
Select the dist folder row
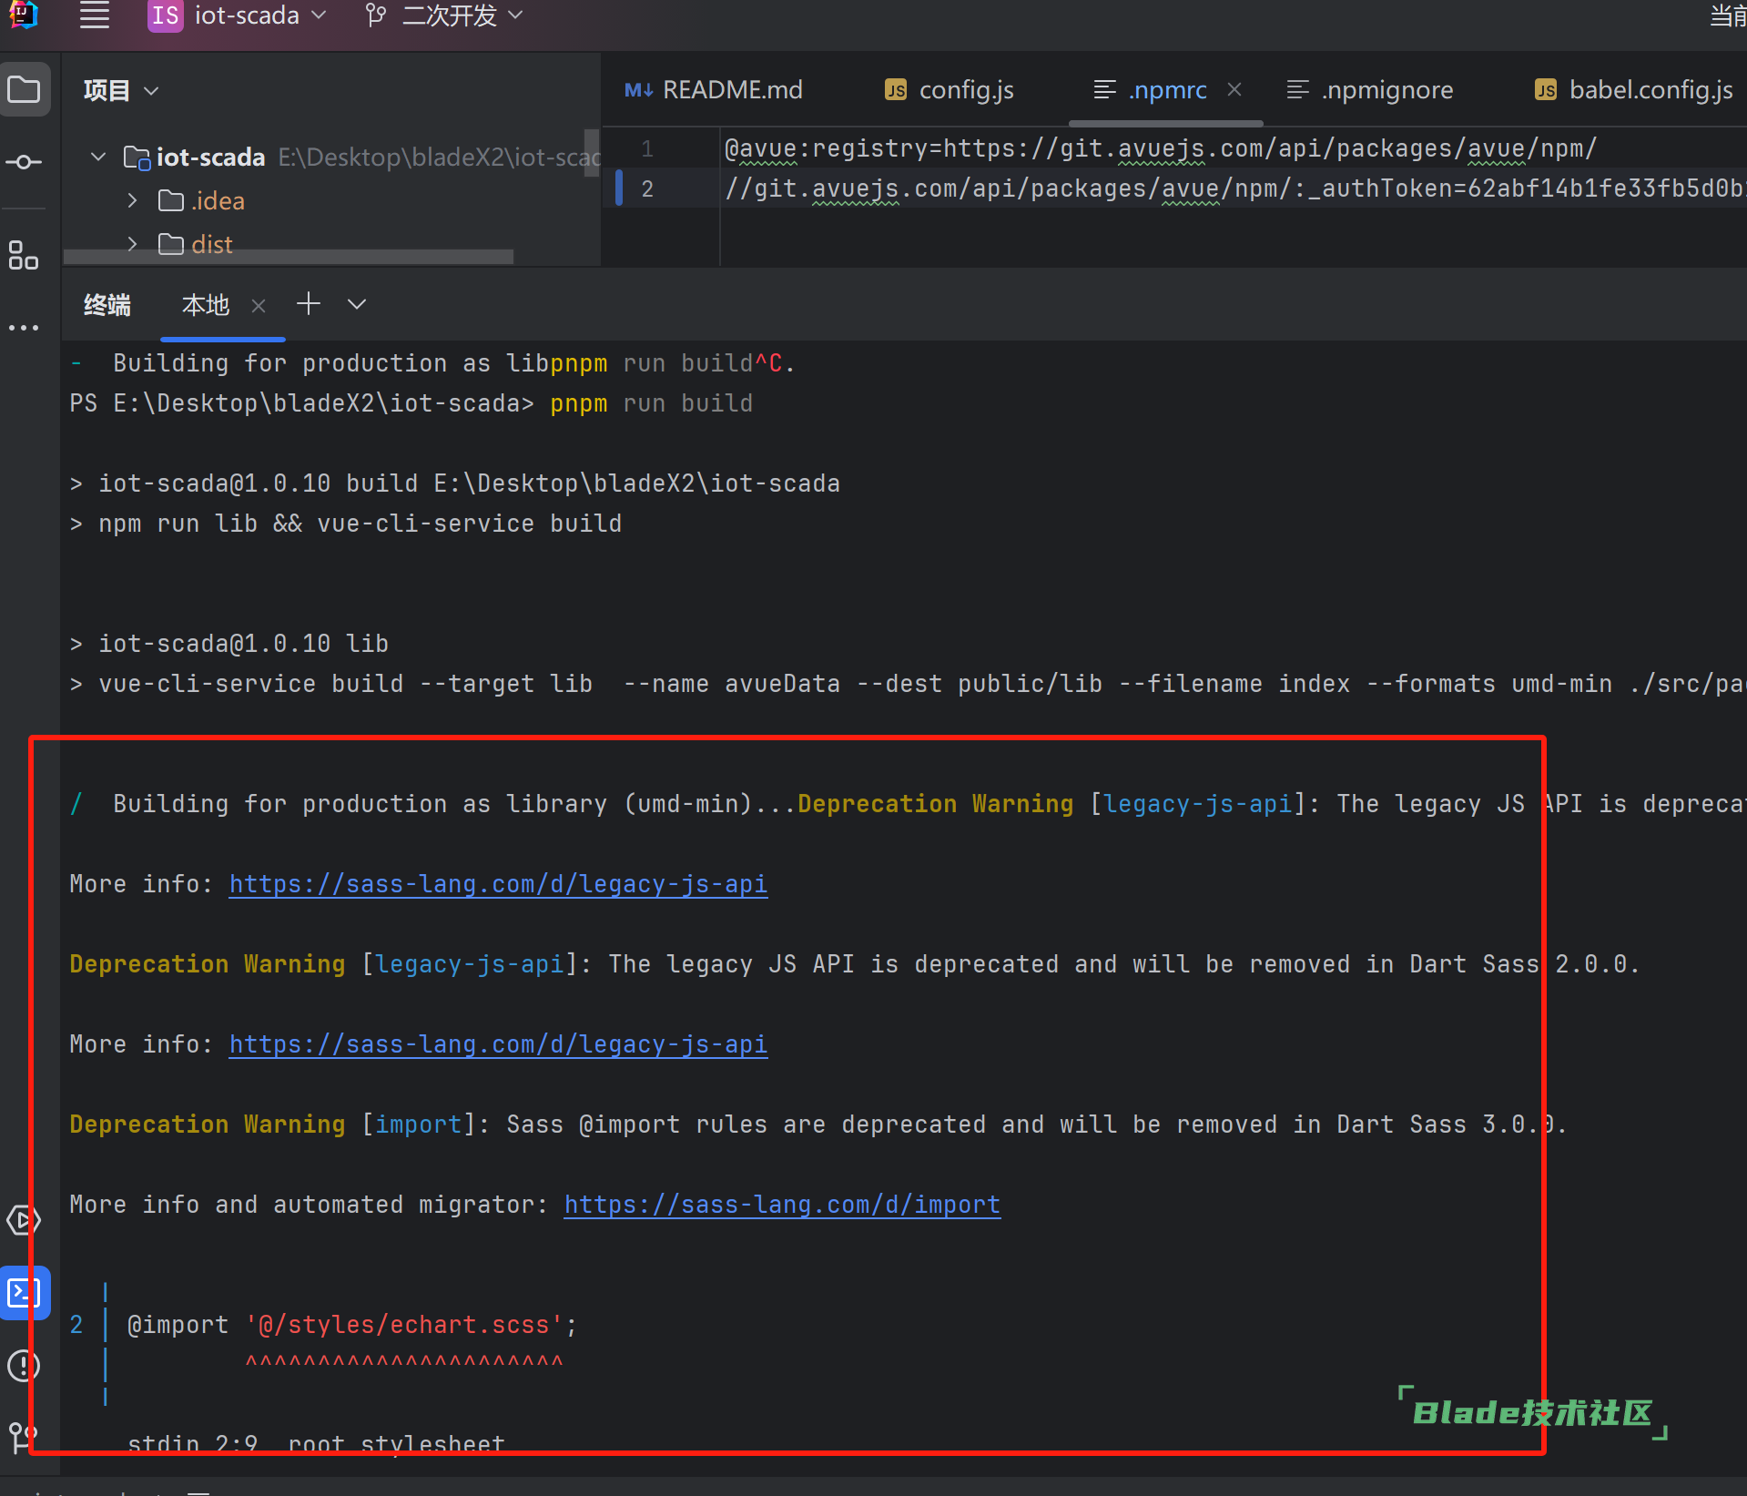(x=331, y=244)
